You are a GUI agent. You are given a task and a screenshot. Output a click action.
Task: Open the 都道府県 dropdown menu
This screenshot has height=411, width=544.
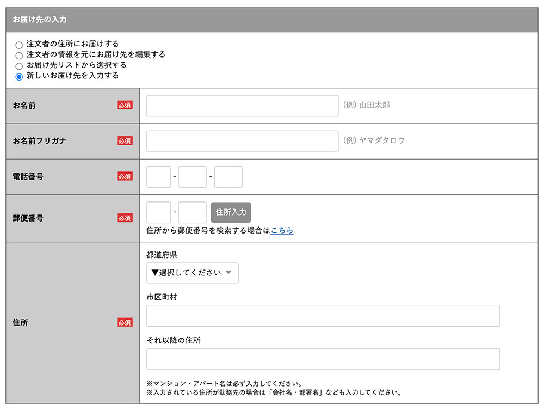[x=192, y=273]
